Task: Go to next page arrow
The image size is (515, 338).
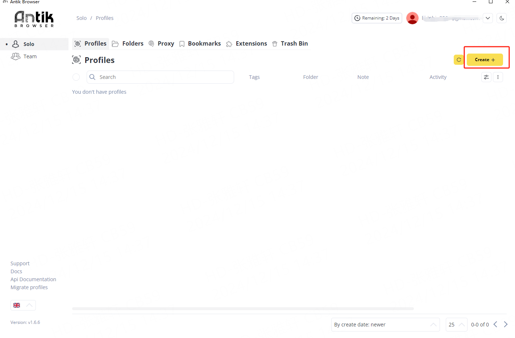Action: click(x=506, y=324)
